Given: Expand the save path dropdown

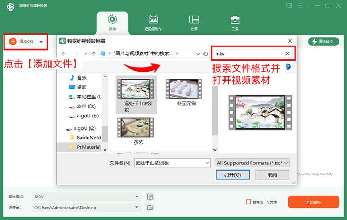Looking at the screenshot, I should (x=137, y=207).
